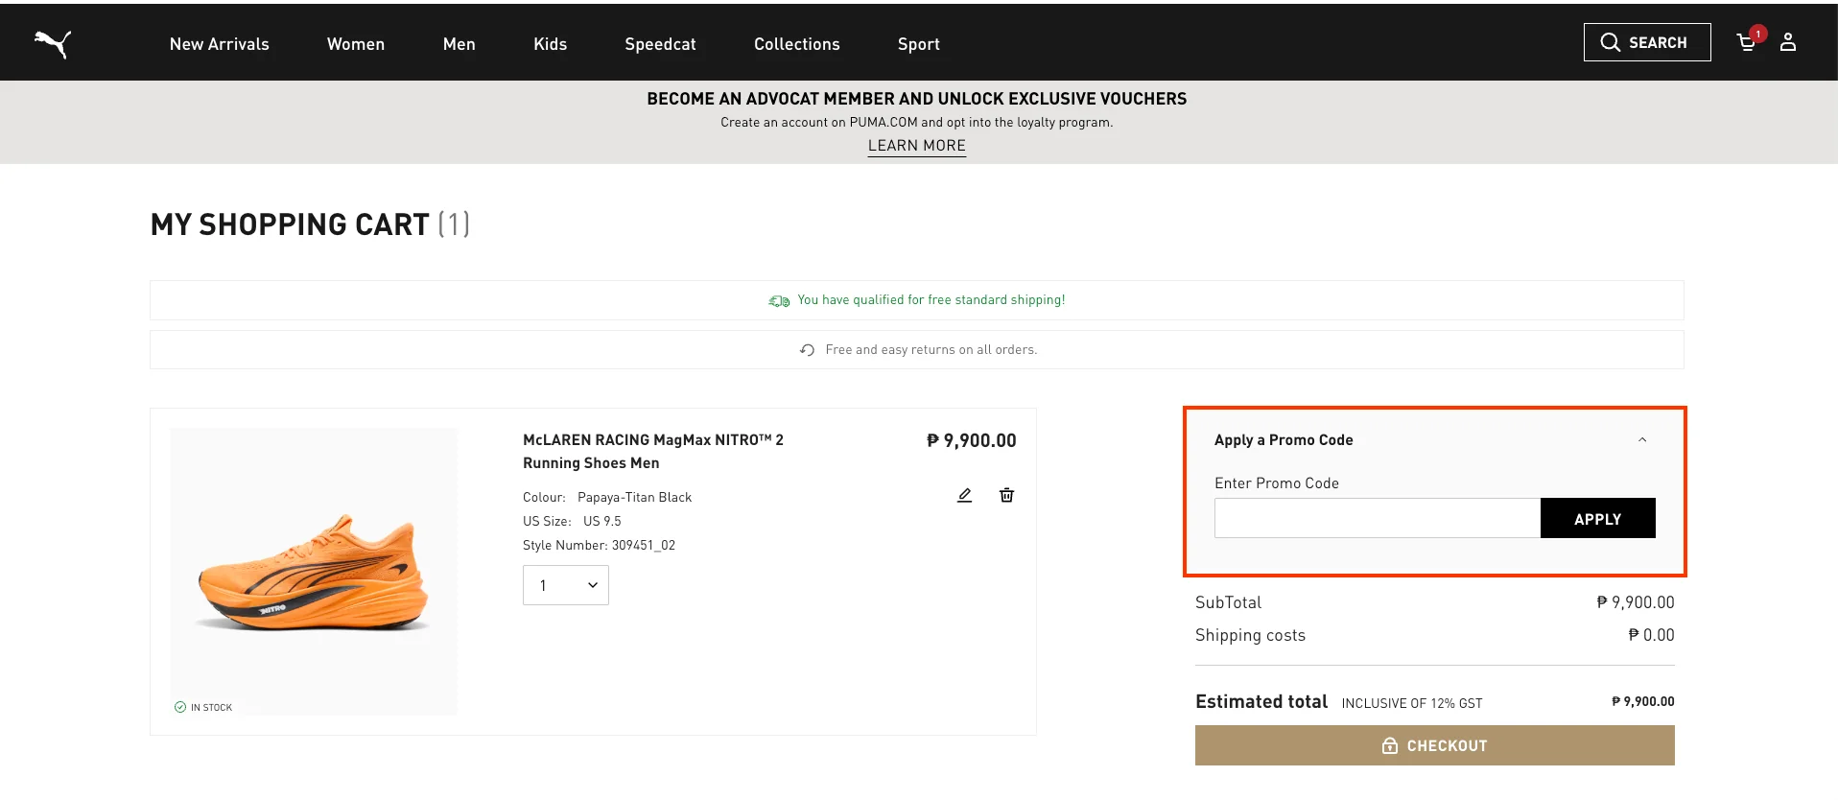
Task: Focus the Enter Promo Code field
Action: point(1378,518)
